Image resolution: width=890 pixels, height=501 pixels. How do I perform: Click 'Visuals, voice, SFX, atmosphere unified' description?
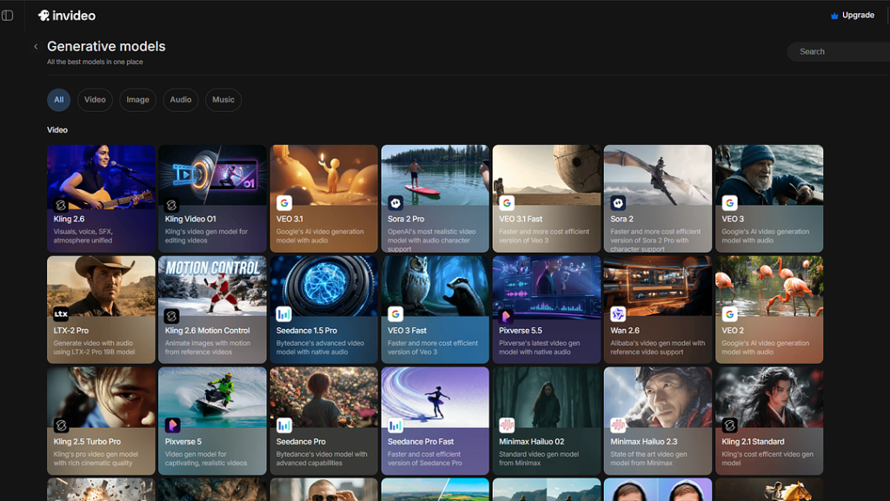coord(83,236)
